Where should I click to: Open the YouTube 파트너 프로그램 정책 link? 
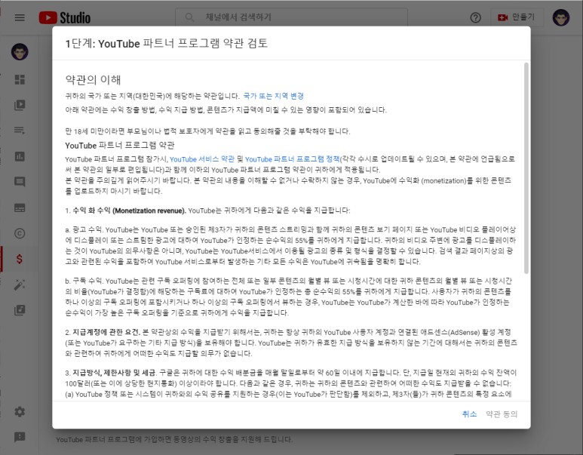(292, 159)
